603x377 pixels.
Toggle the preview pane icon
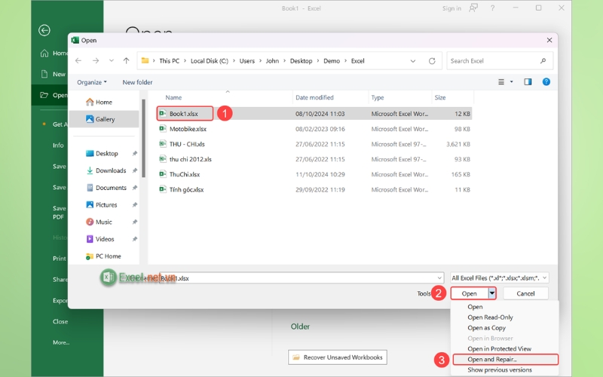tap(528, 81)
